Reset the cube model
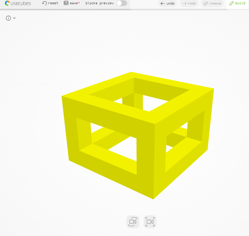Screen dimensions: 249x236 50,3
